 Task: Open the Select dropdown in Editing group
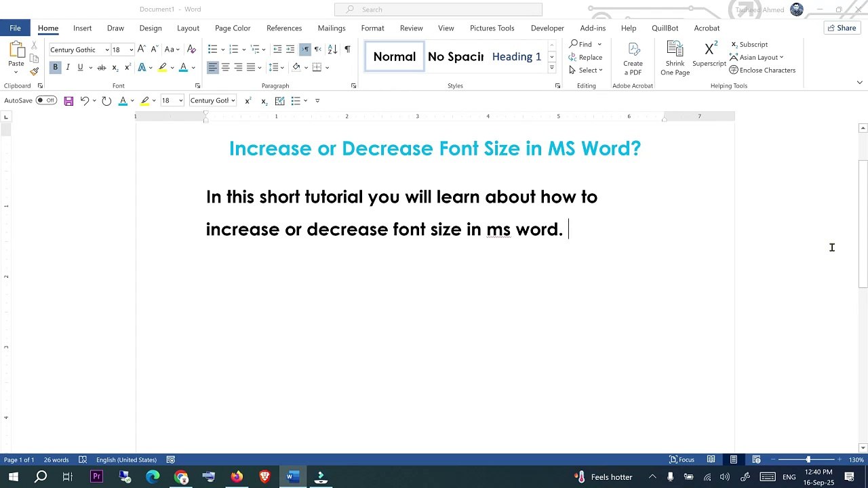click(x=587, y=70)
